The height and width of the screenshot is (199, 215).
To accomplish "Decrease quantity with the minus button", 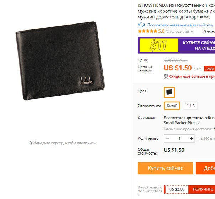I will click(168, 139).
